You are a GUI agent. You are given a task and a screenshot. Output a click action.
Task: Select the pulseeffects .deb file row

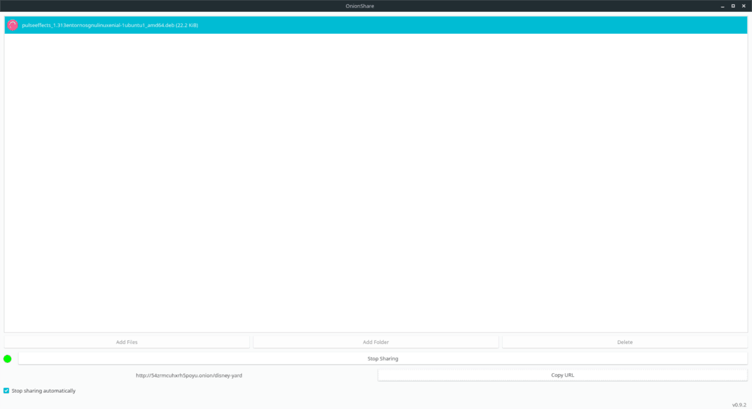pos(376,25)
